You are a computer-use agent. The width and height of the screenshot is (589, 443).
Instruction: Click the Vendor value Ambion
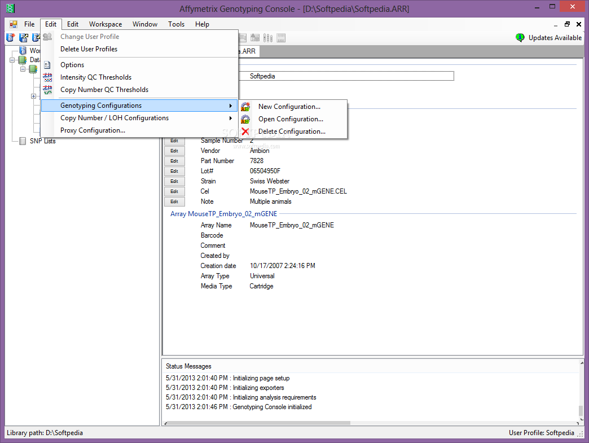tap(260, 151)
